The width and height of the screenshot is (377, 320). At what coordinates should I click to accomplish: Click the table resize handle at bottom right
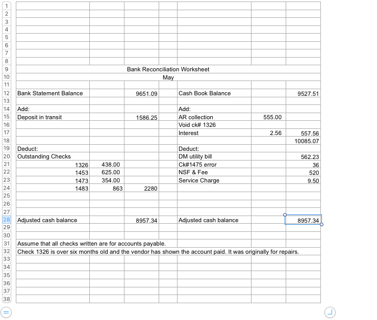(330, 312)
